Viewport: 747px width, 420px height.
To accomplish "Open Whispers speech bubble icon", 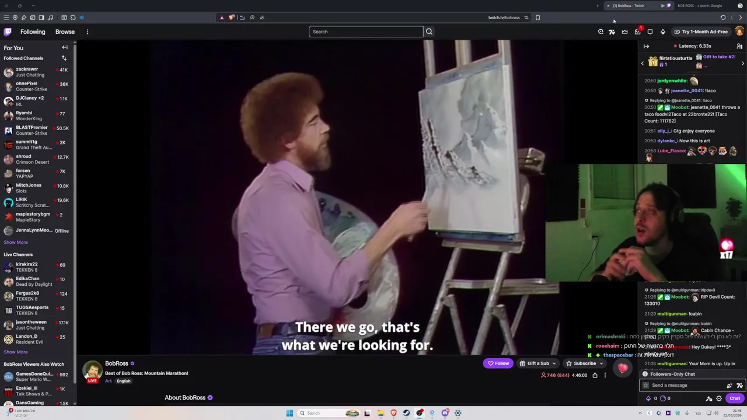I will (x=650, y=32).
